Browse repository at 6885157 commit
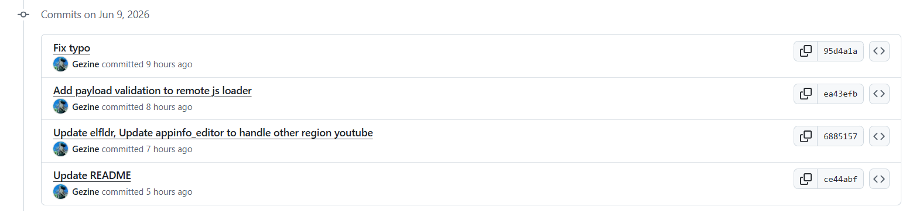The image size is (923, 220). 879,136
